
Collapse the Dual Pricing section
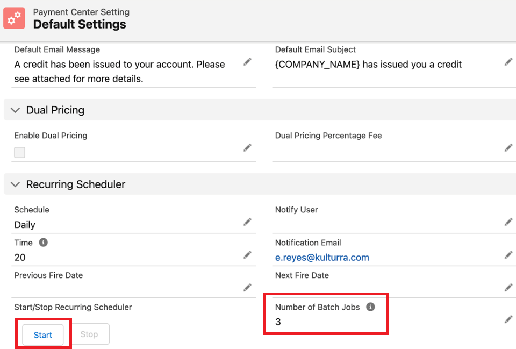15,110
